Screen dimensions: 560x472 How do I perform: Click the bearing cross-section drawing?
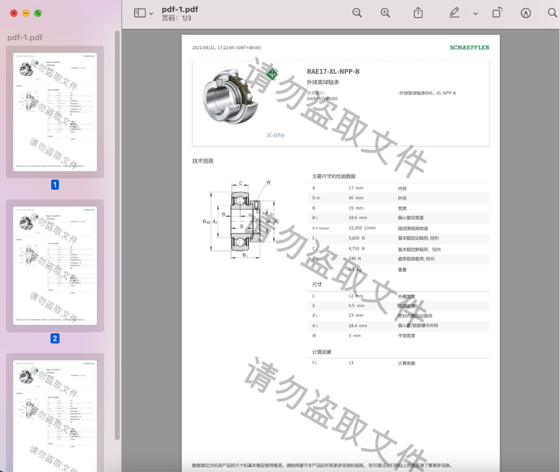click(241, 219)
